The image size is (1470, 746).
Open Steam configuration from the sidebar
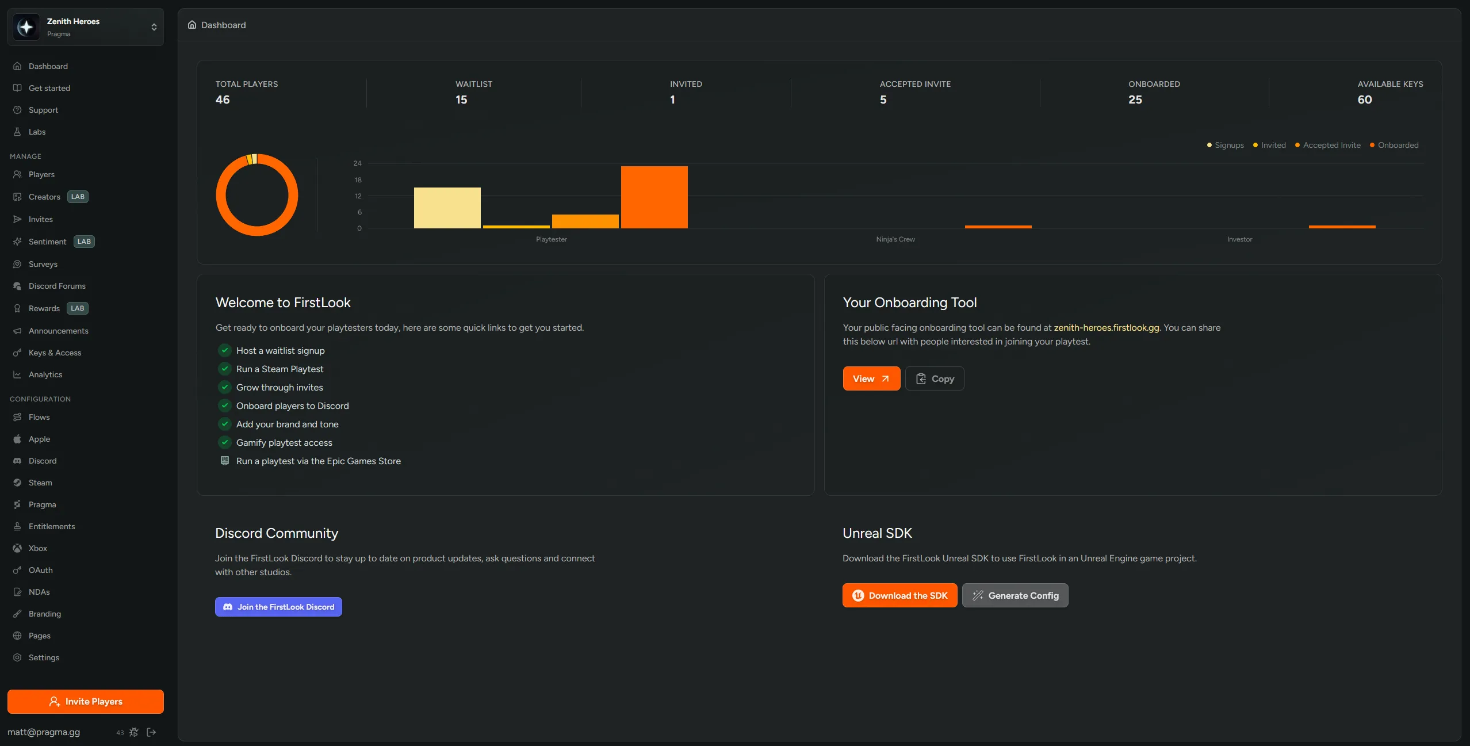[x=40, y=483]
